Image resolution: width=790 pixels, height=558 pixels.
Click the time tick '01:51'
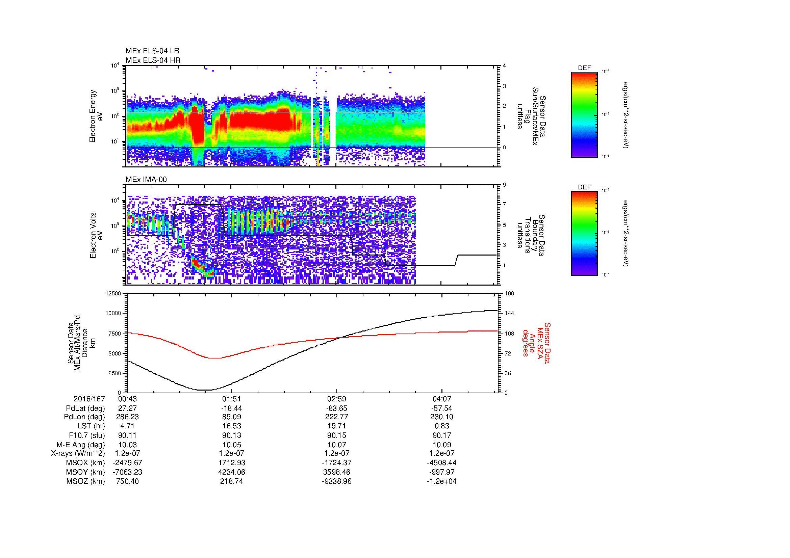click(x=232, y=399)
